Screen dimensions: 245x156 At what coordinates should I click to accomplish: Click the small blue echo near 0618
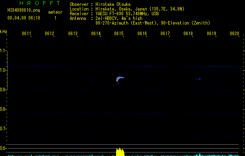click(x=199, y=79)
